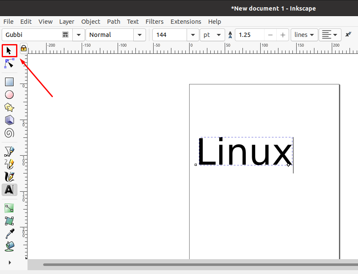The image size is (358, 274).
Task: Activate the Spiral tool
Action: click(x=9, y=133)
